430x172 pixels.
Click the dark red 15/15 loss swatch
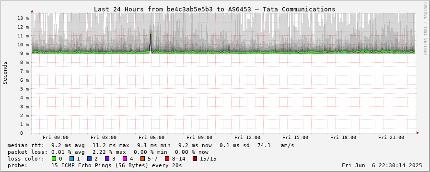[195, 159]
